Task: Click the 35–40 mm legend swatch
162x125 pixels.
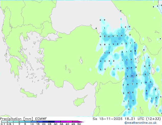Action: pyautogui.click(x=63, y=122)
